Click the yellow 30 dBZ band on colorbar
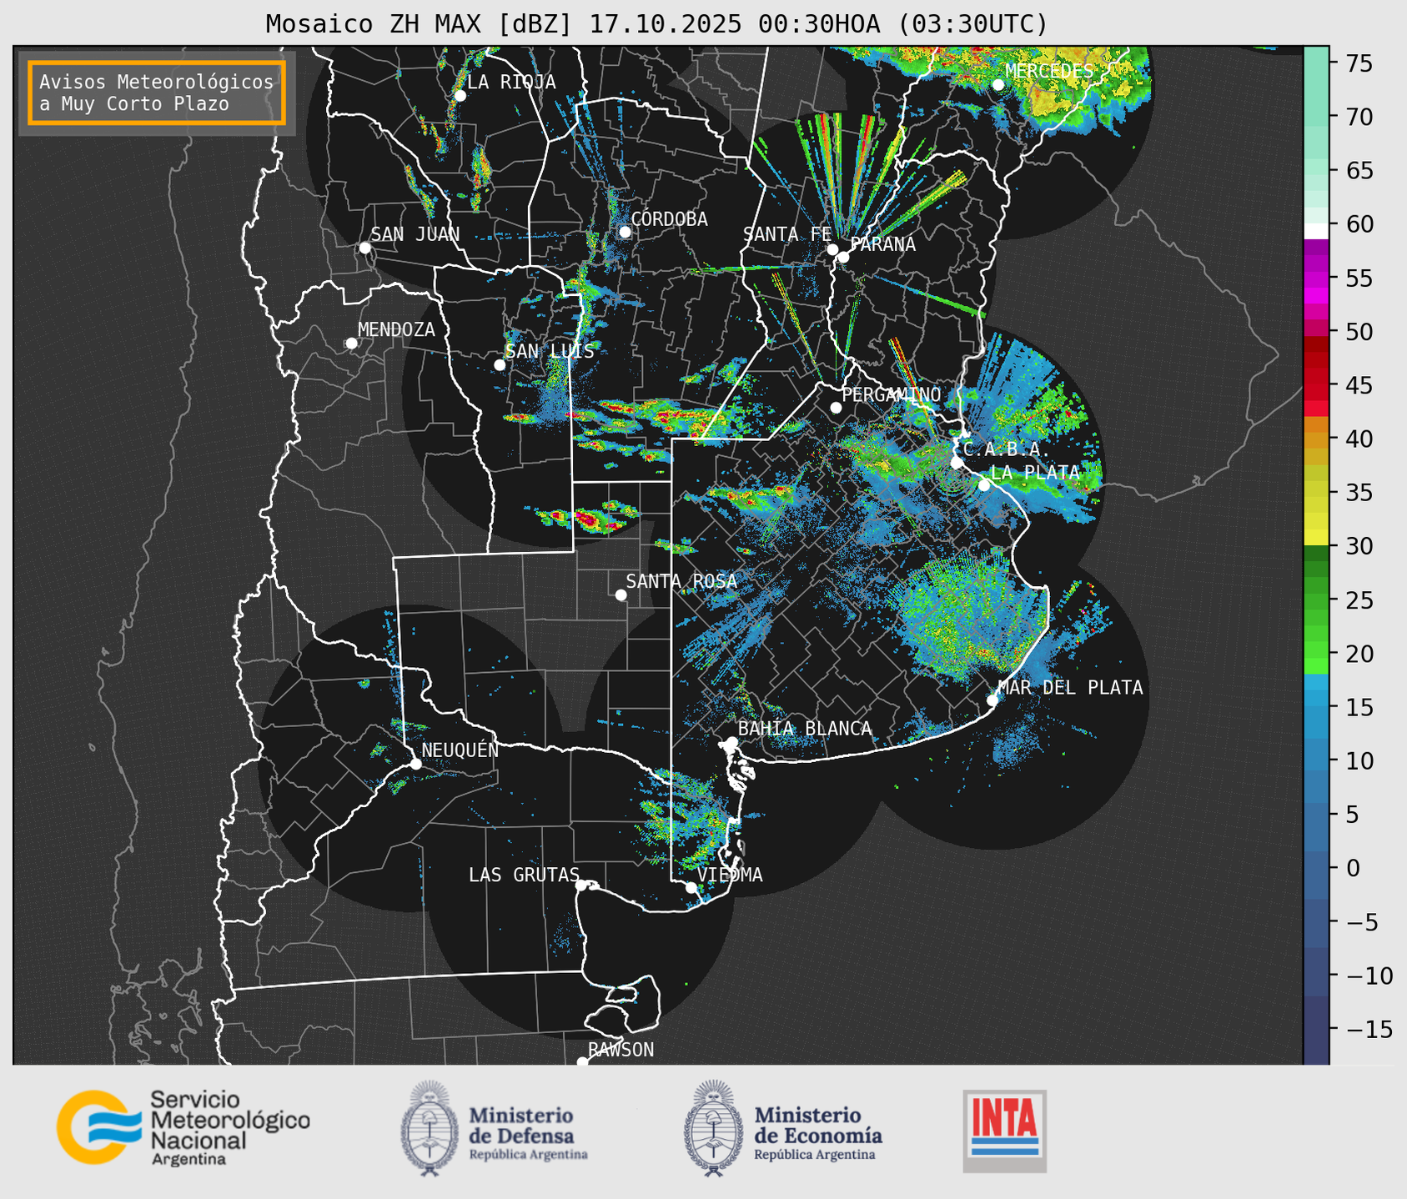1407x1199 pixels. pos(1316,538)
